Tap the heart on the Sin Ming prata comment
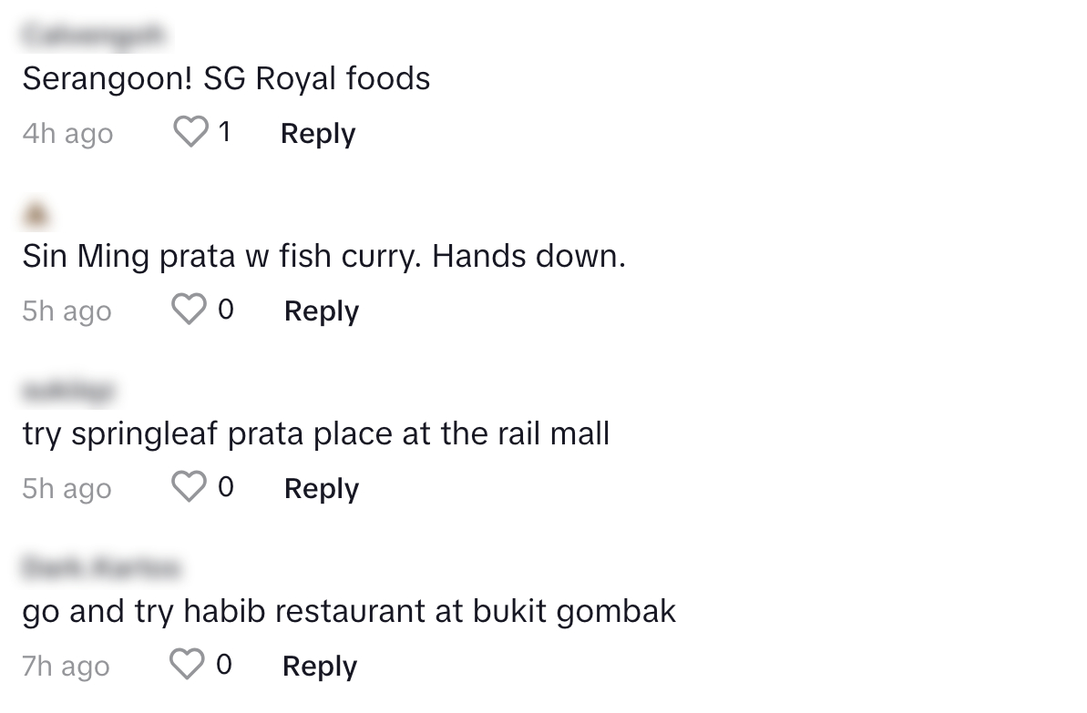1087x713 pixels. [190, 311]
